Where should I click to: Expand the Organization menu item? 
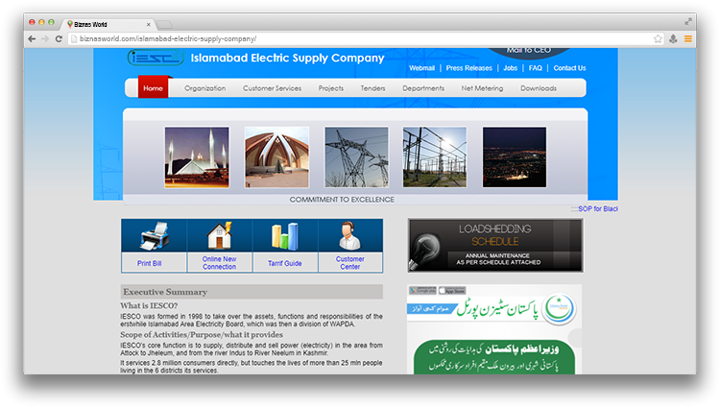tap(204, 88)
